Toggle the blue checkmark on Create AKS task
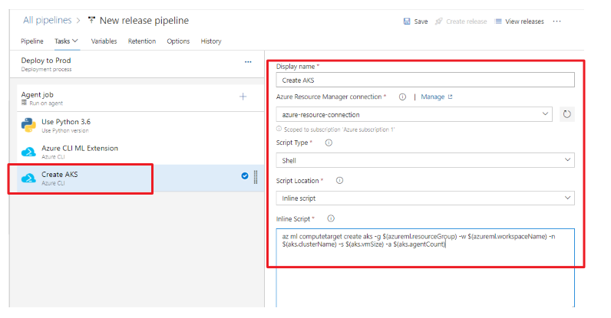611x318 pixels. pyautogui.click(x=245, y=176)
